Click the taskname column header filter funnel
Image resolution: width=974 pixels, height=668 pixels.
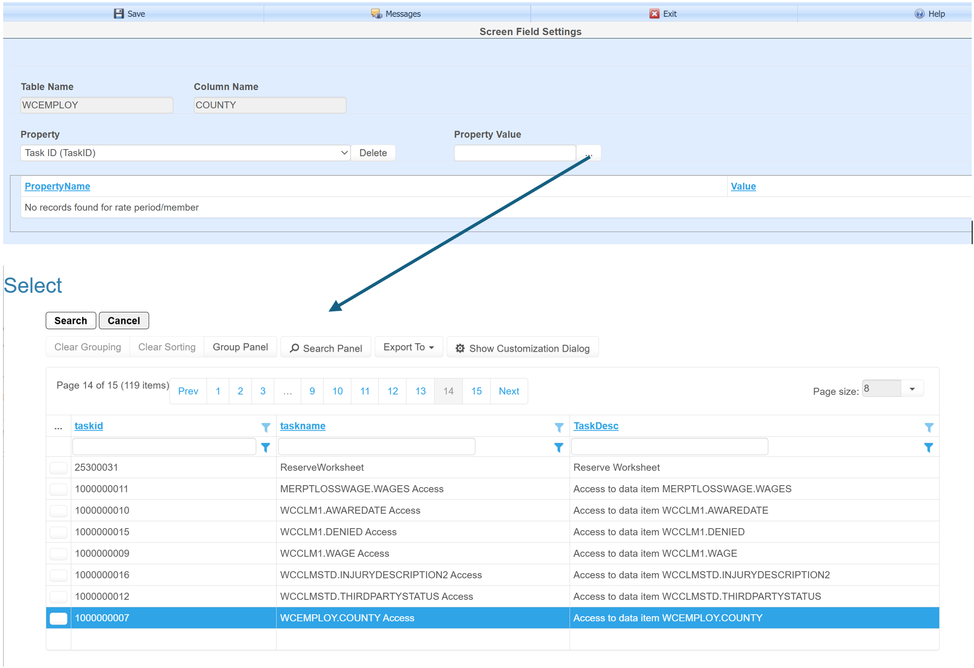coord(559,427)
